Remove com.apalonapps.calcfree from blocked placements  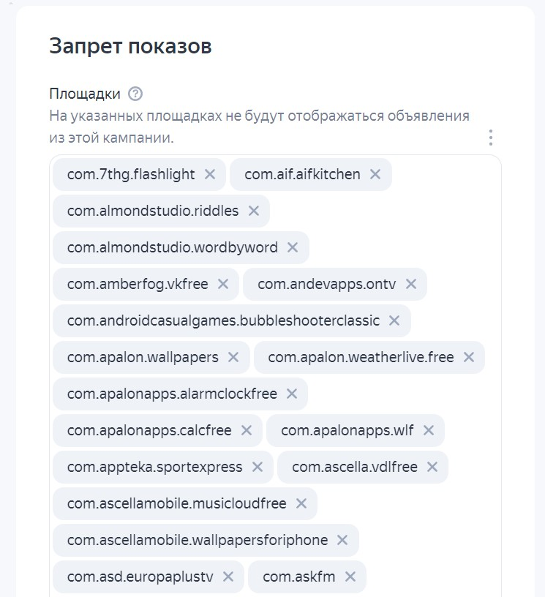pos(247,430)
